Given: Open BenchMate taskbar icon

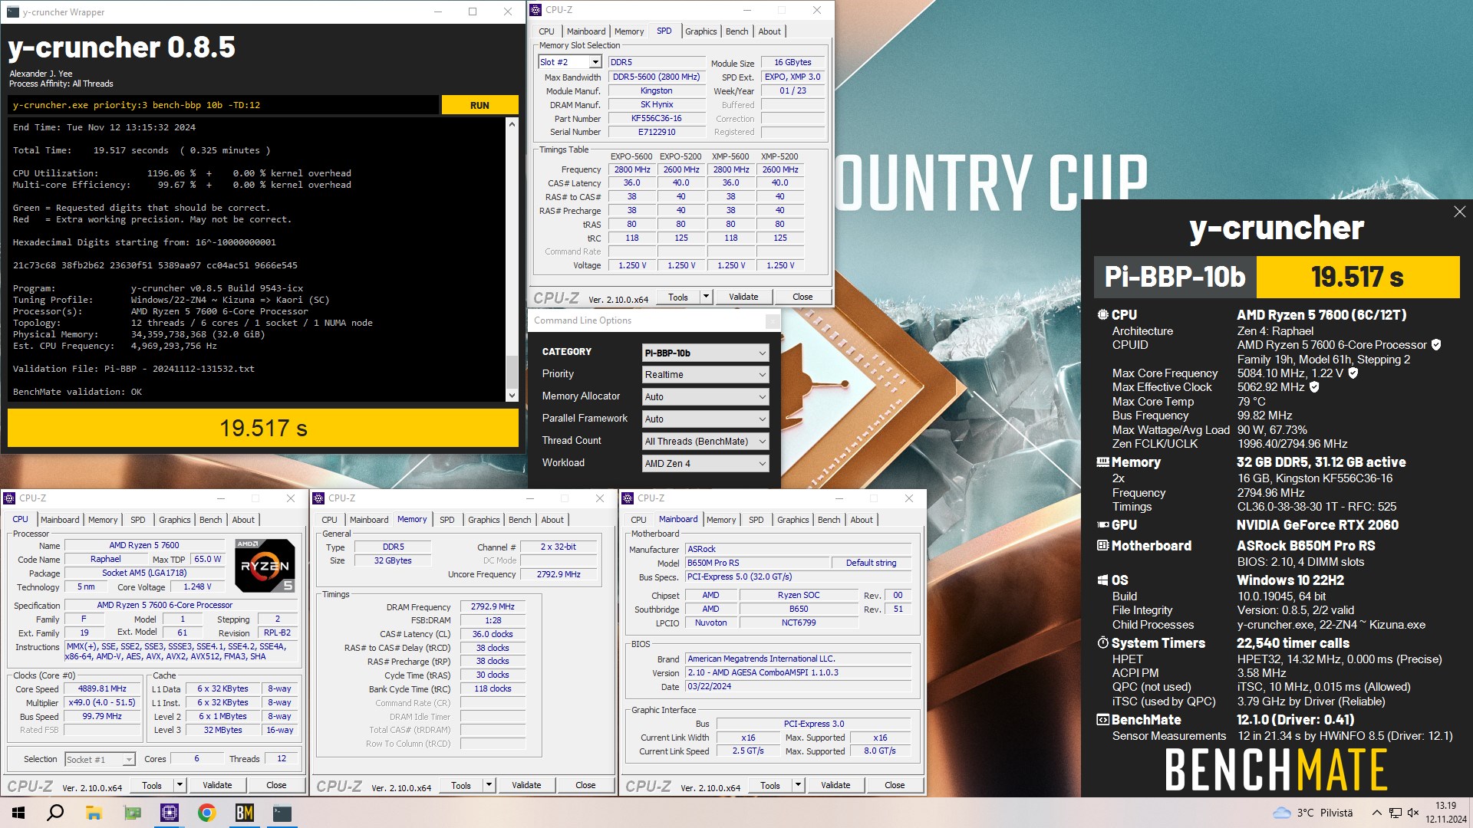Looking at the screenshot, I should coord(244,813).
